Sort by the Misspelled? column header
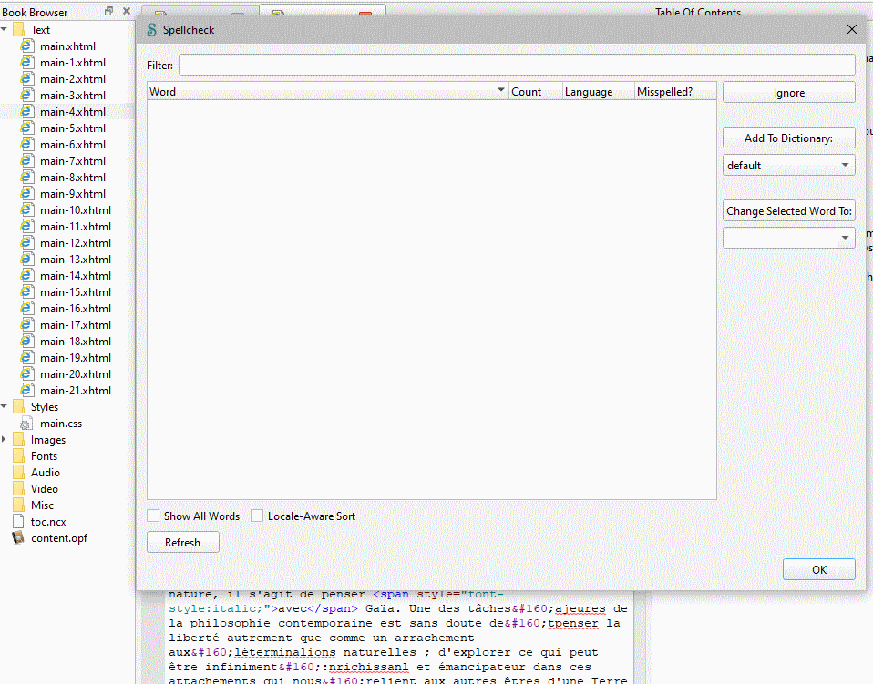873x684 pixels. [664, 92]
